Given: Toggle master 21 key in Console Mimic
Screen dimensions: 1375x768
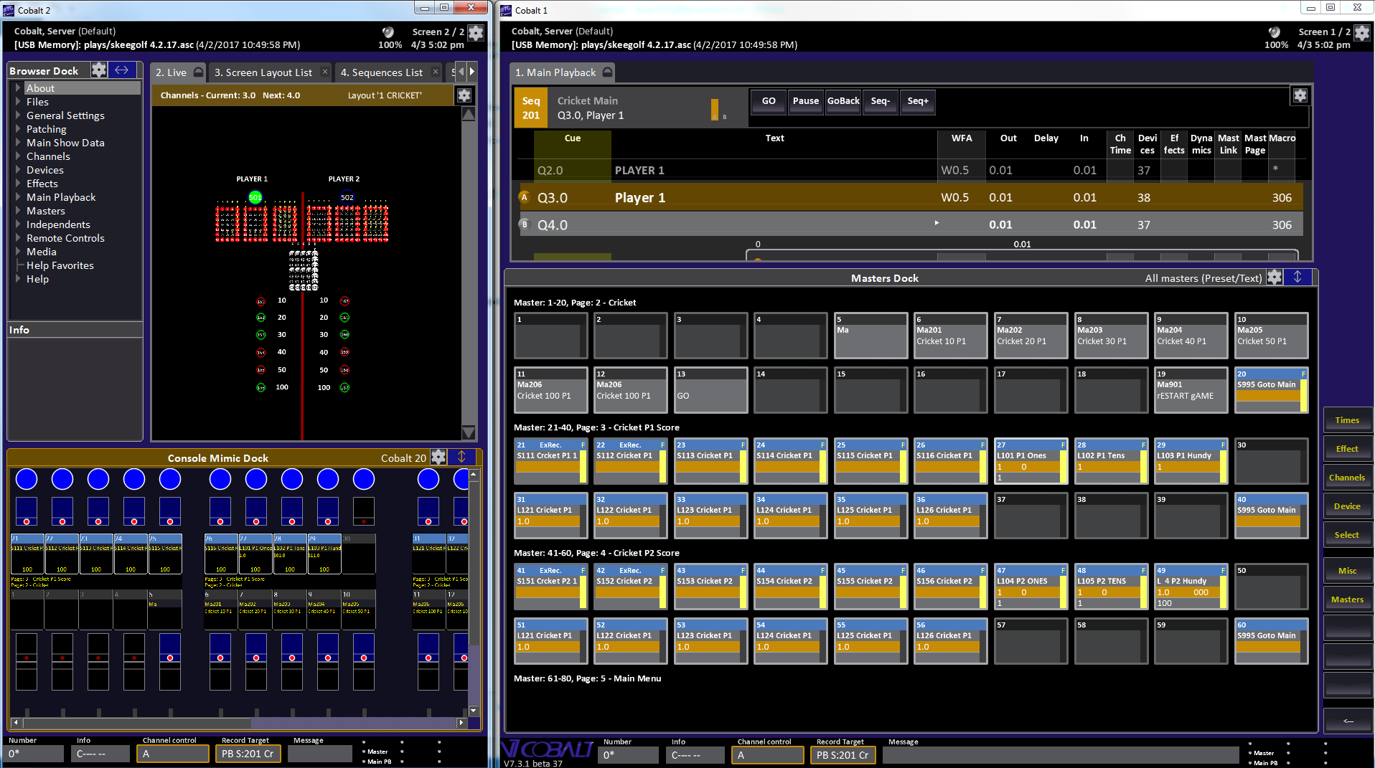Looking at the screenshot, I should (x=27, y=479).
